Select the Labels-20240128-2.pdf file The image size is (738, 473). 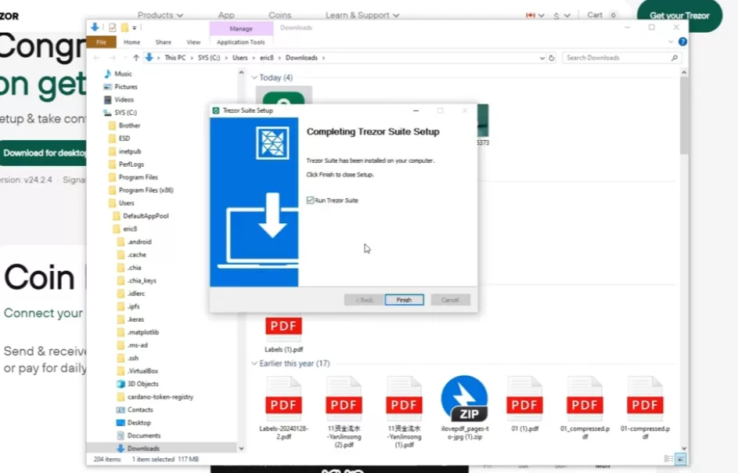284,409
